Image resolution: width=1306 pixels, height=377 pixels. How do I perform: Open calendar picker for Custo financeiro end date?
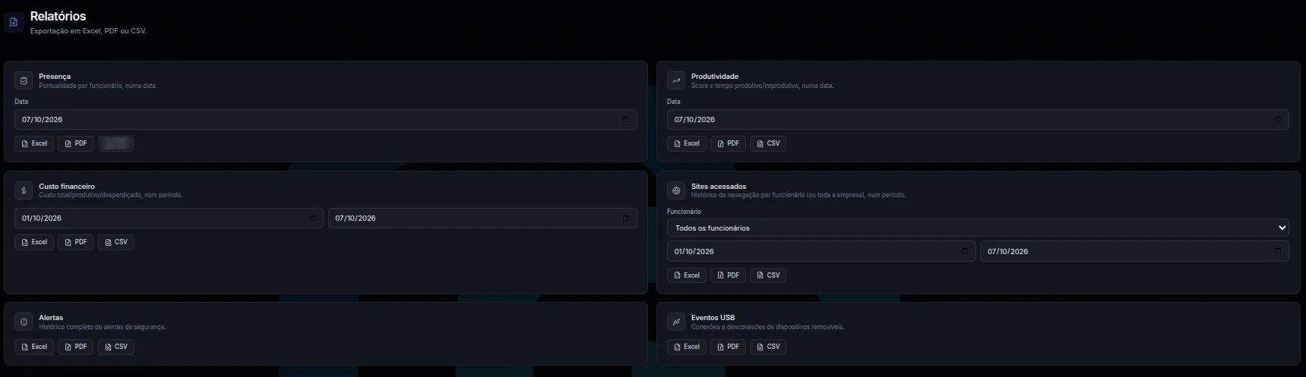point(625,218)
